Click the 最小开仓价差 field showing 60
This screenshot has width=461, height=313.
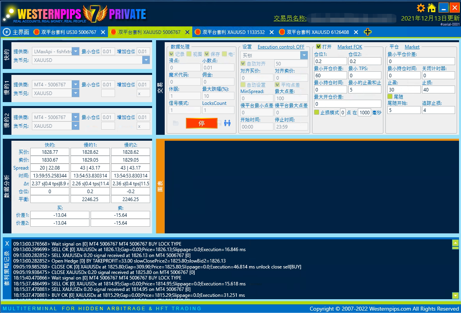331,75
